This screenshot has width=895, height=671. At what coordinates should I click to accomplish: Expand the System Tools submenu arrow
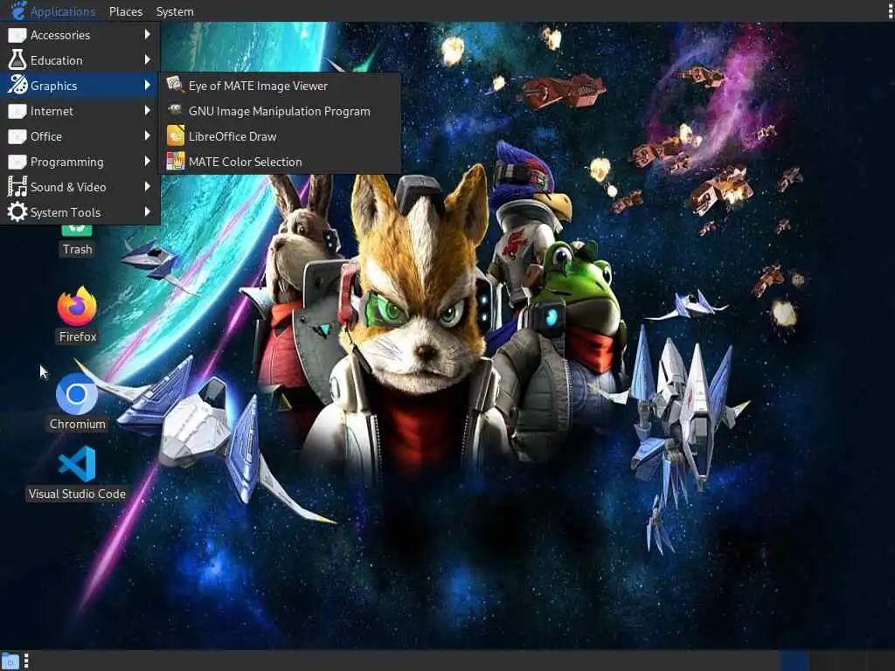coord(147,211)
